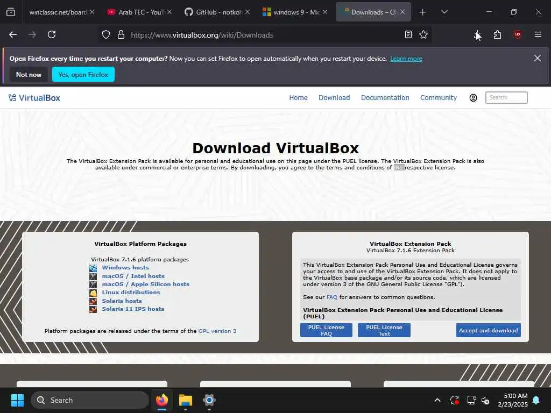Screen dimensions: 551x413
Task: Open the FAQ link
Action: (331, 297)
